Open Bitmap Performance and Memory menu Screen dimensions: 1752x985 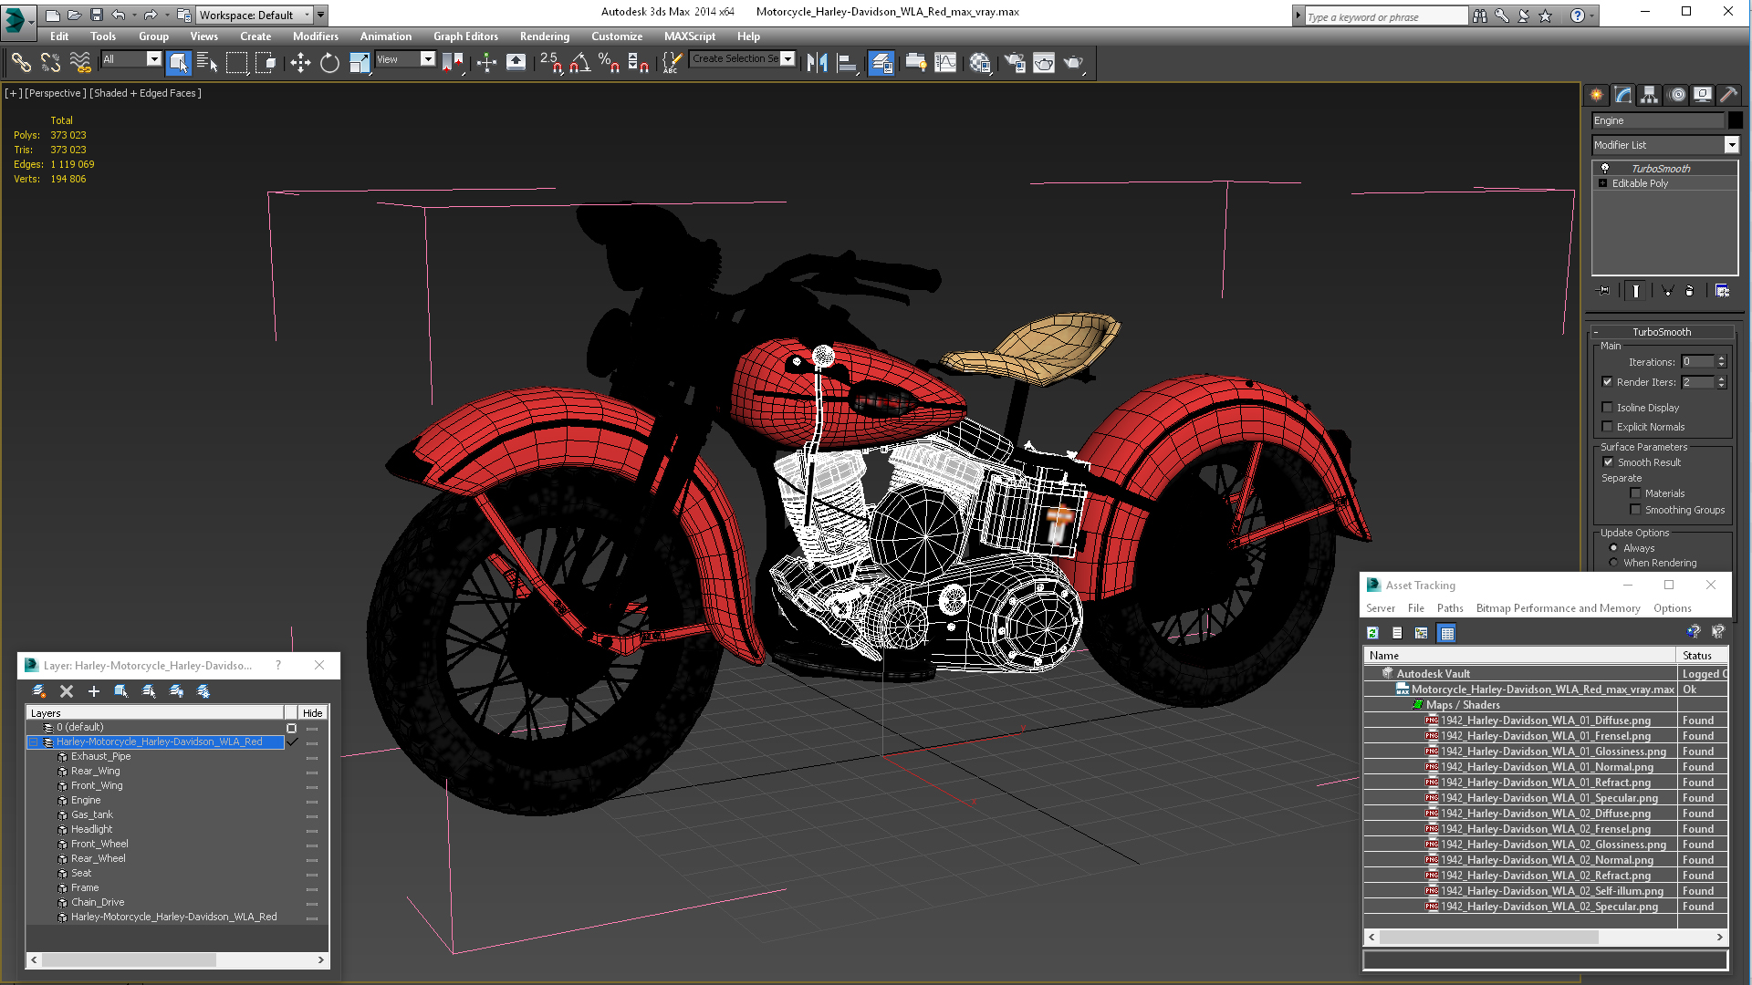click(1558, 608)
